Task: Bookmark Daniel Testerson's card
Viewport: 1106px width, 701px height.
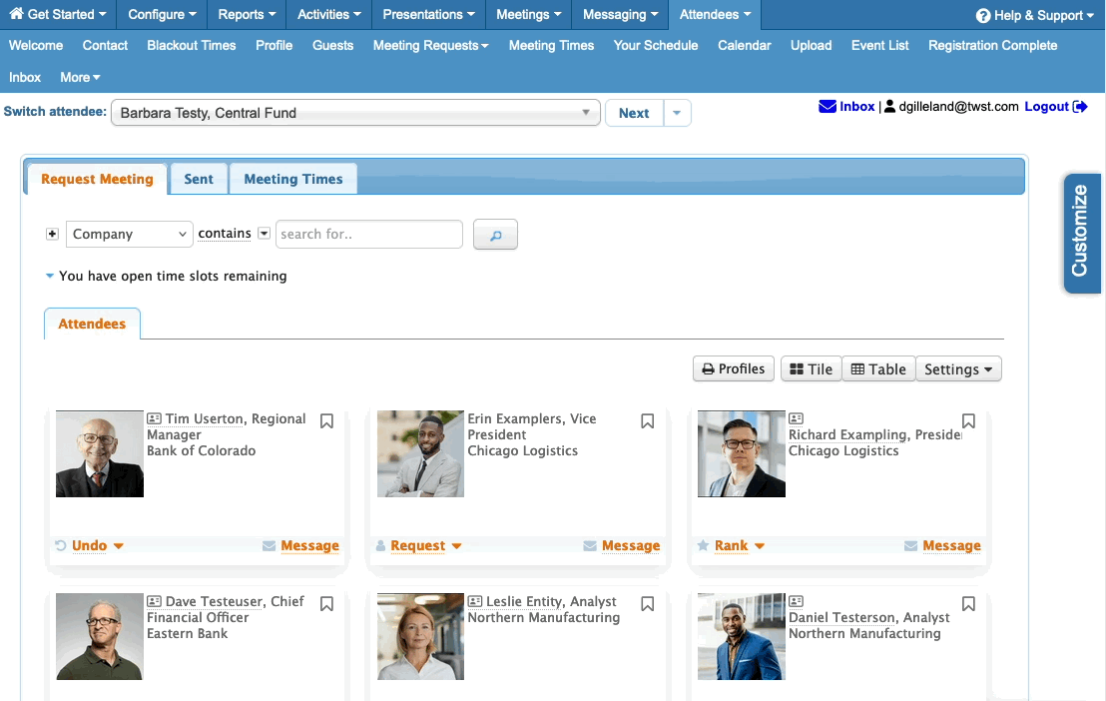Action: [x=968, y=603]
